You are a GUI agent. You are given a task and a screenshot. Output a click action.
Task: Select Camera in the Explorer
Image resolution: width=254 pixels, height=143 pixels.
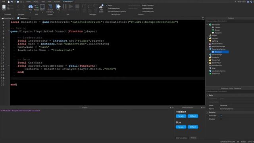(x=216, y=27)
